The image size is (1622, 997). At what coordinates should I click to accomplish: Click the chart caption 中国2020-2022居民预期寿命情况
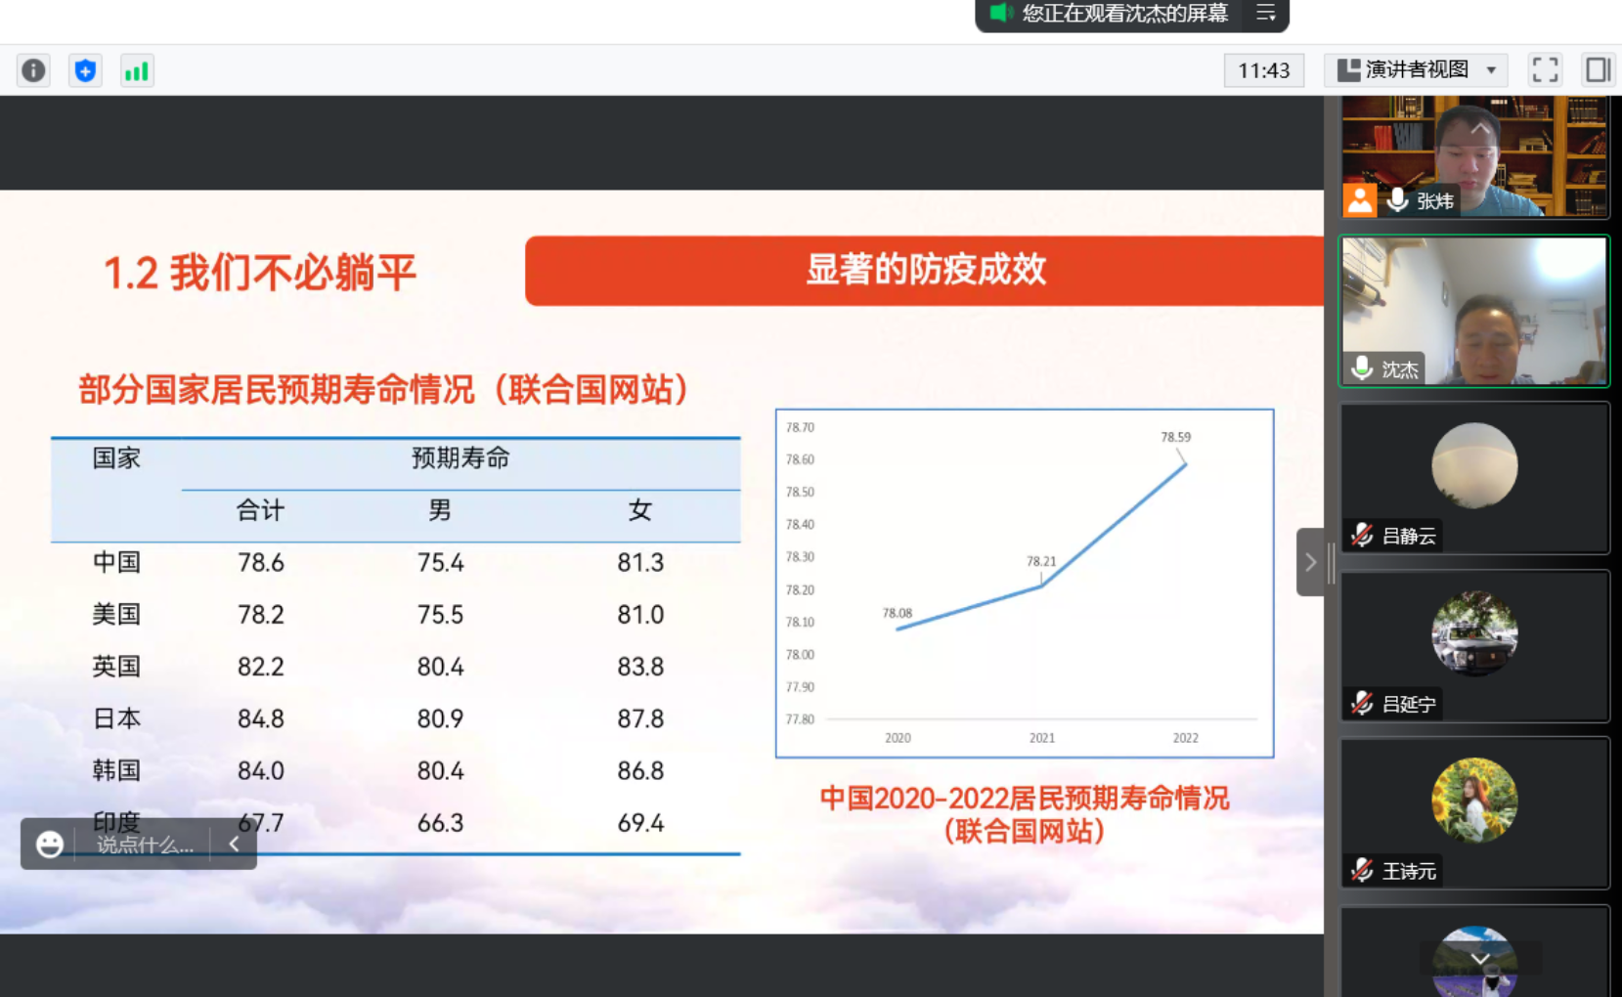[1024, 799]
